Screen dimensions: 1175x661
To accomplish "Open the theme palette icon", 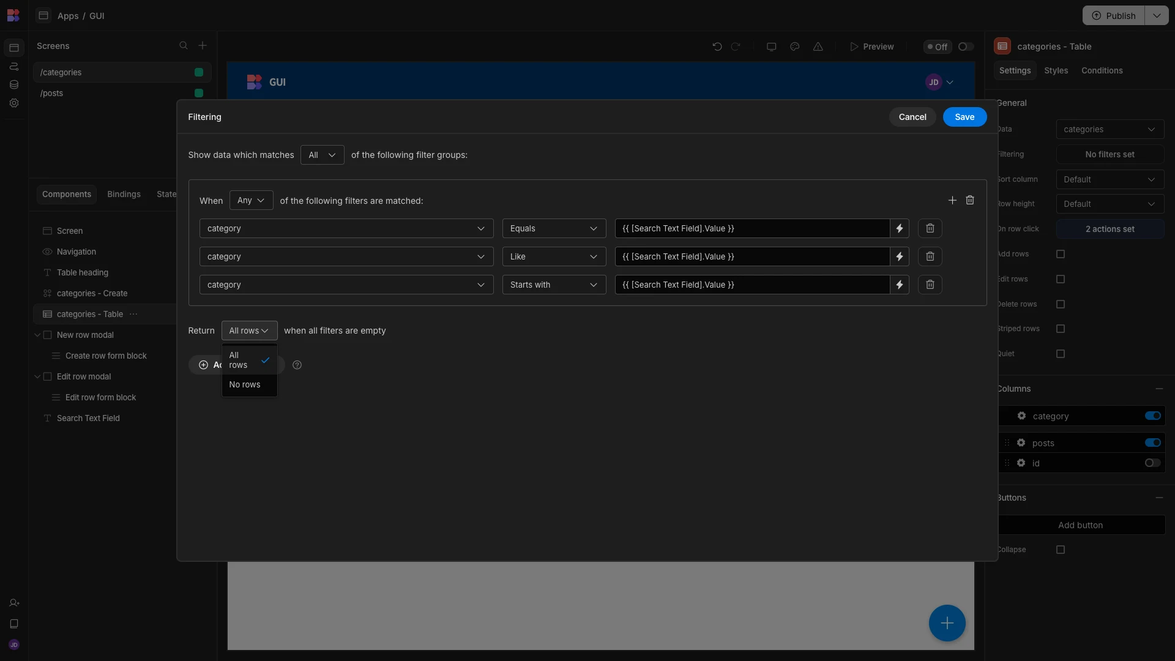I will point(794,47).
